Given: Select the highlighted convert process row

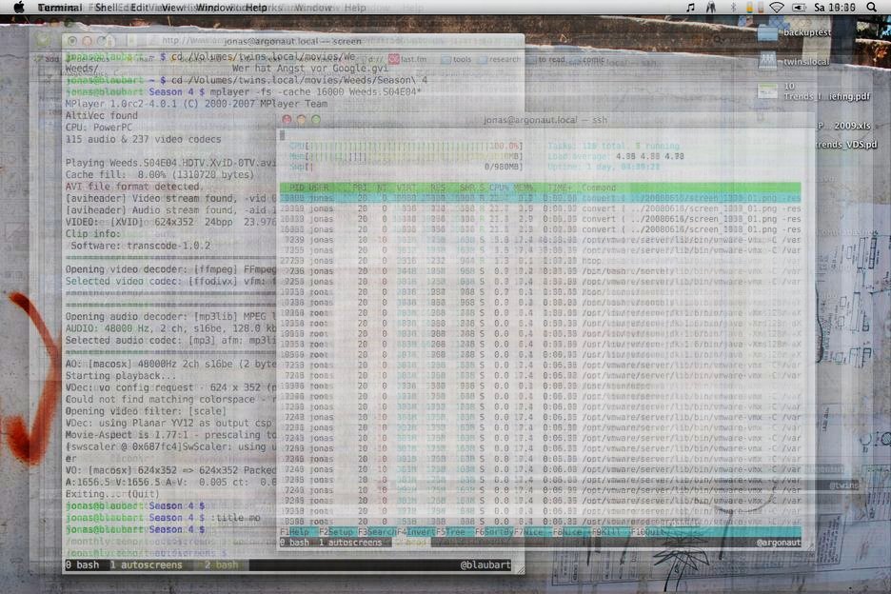Looking at the screenshot, I should click(540, 198).
